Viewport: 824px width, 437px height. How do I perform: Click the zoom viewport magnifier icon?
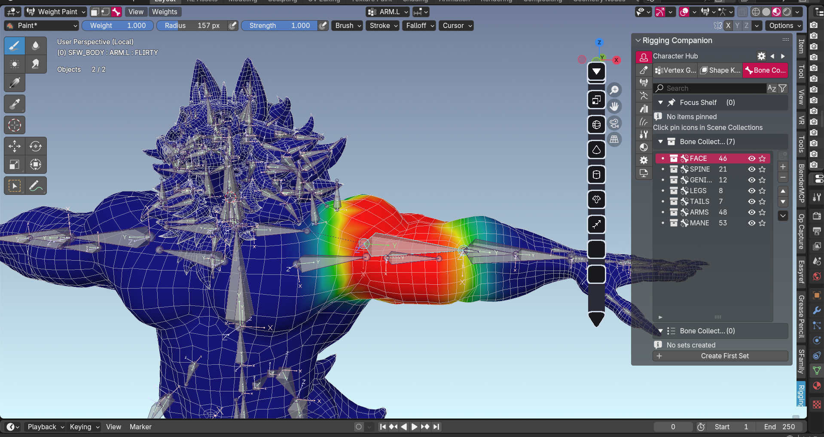tap(615, 90)
